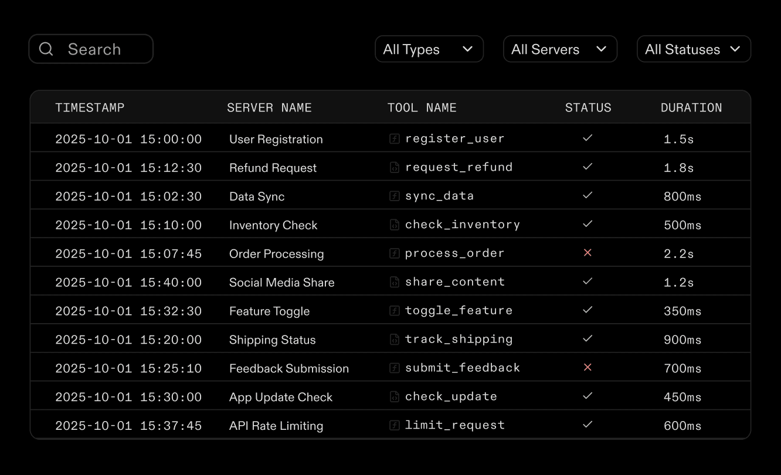Screen dimensions: 781x475
Task: Select the track_shipping tool entry
Action: 457,338
